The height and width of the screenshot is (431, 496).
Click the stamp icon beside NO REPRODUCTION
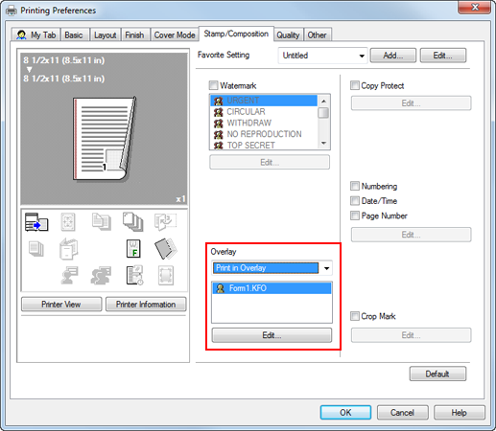point(219,134)
